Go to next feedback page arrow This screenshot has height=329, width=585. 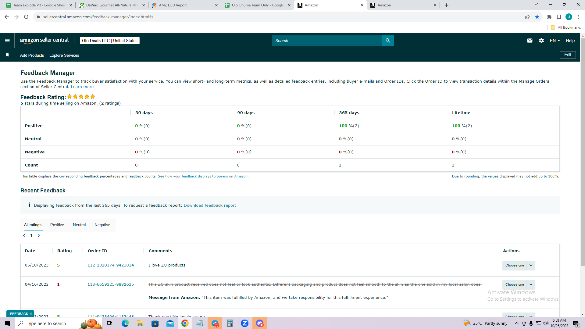coord(39,236)
